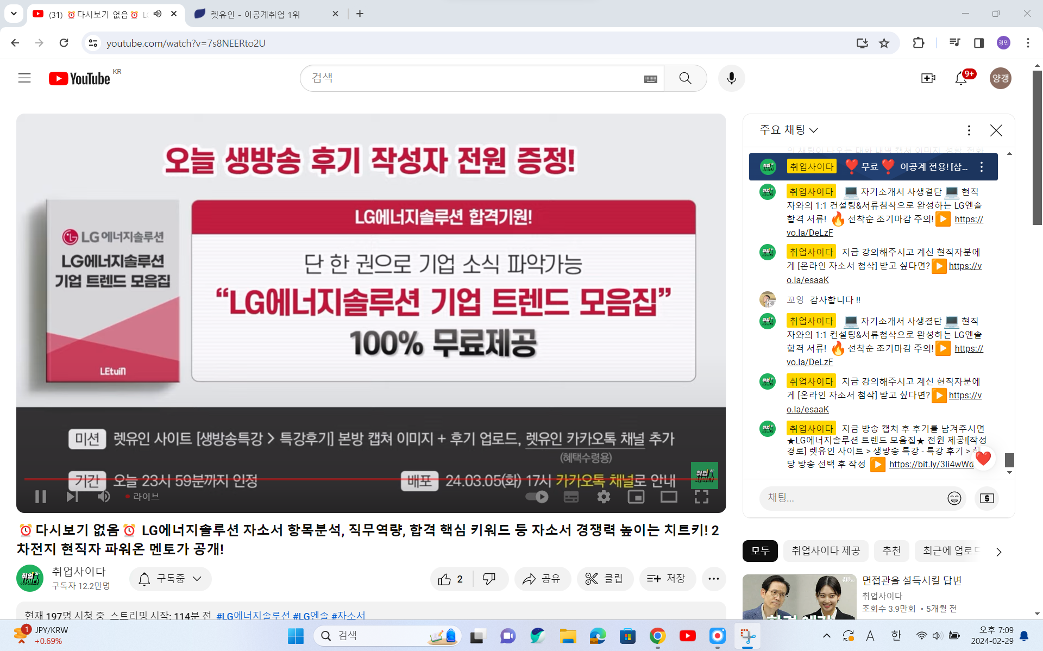This screenshot has width=1043, height=651.
Task: Open the Create video menu
Action: click(x=928, y=78)
